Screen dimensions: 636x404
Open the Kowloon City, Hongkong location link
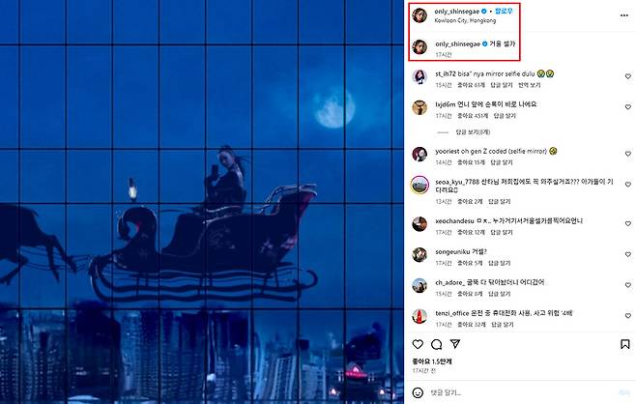point(465,20)
